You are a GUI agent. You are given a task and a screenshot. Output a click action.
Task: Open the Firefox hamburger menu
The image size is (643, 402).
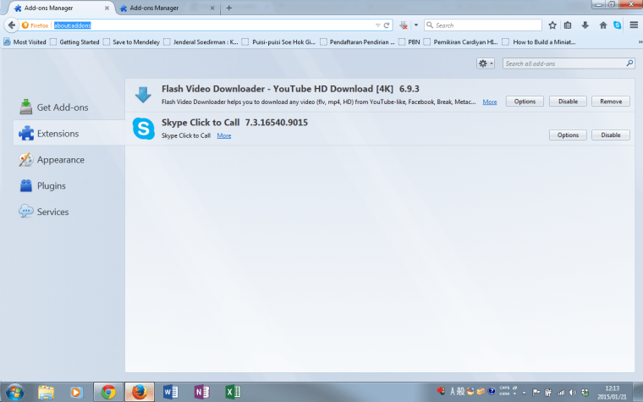point(634,25)
